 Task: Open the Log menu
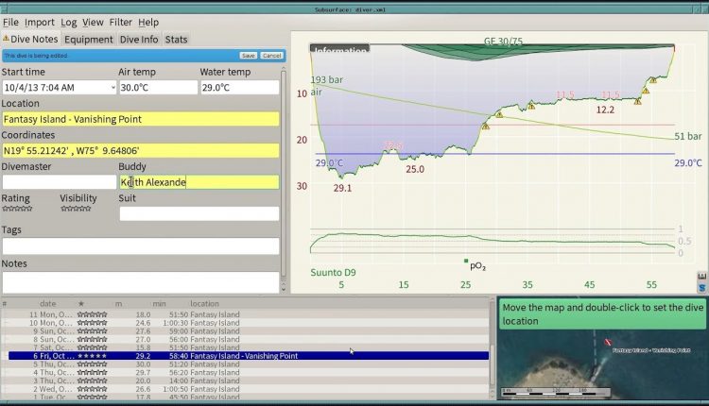click(x=69, y=22)
